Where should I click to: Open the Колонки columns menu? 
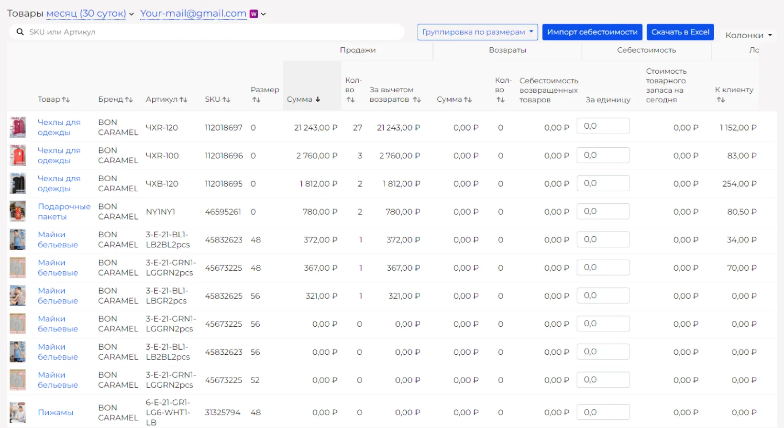click(x=748, y=35)
